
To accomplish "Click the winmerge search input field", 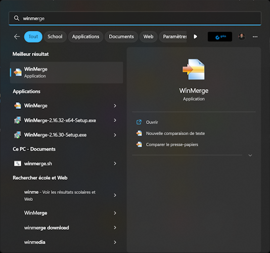I will point(135,18).
